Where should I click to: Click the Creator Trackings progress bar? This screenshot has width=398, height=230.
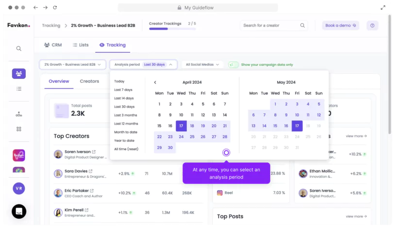pos(172,29)
